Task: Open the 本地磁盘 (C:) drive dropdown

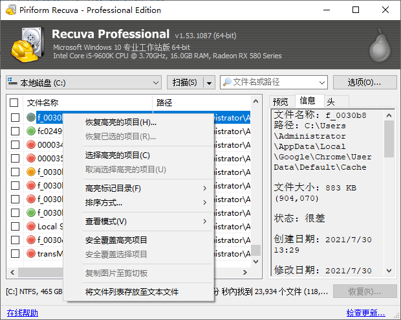Action: pyautogui.click(x=83, y=82)
